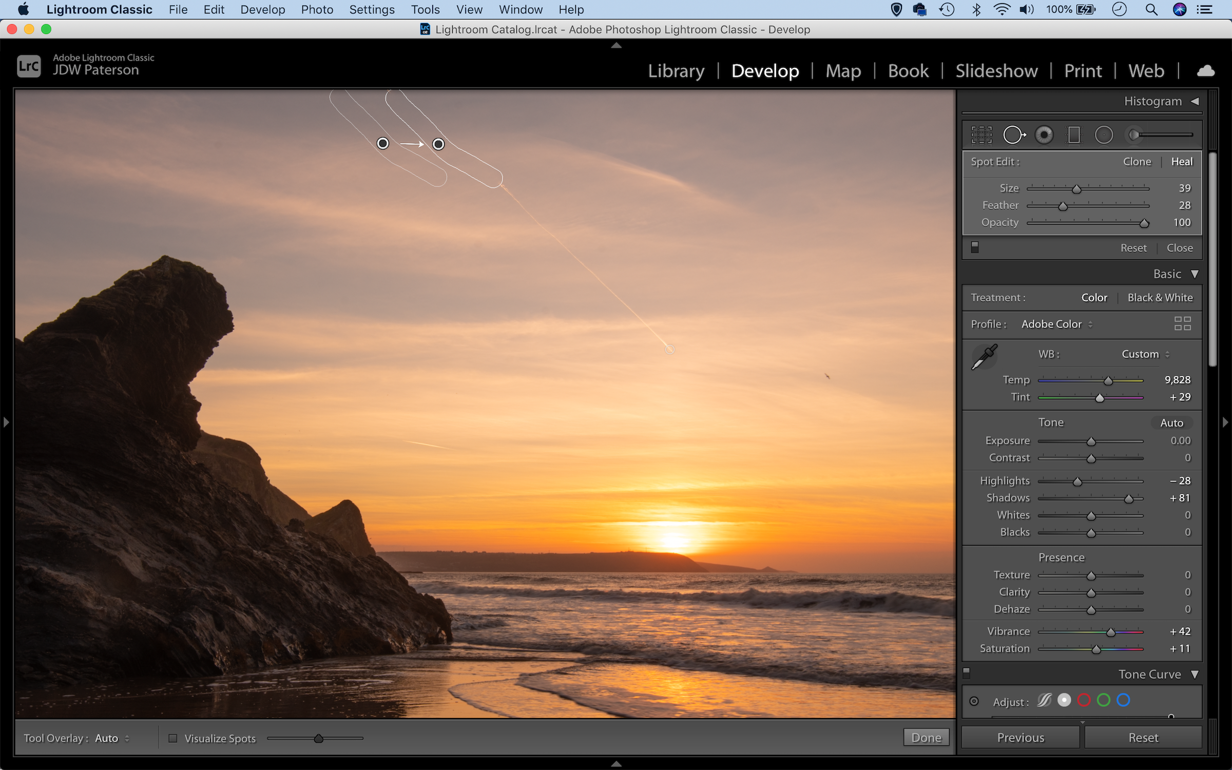Show the left panel group arrow
The image size is (1232, 770).
pos(6,422)
